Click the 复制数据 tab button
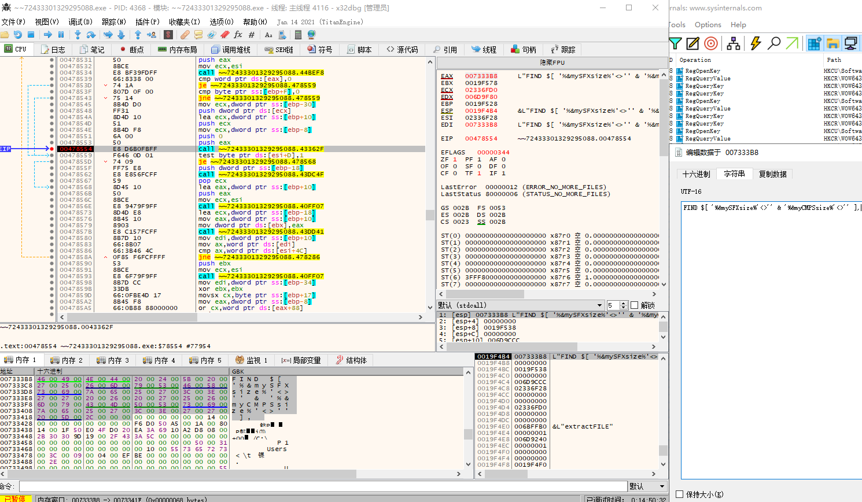Image resolution: width=862 pixels, height=502 pixels. (772, 174)
